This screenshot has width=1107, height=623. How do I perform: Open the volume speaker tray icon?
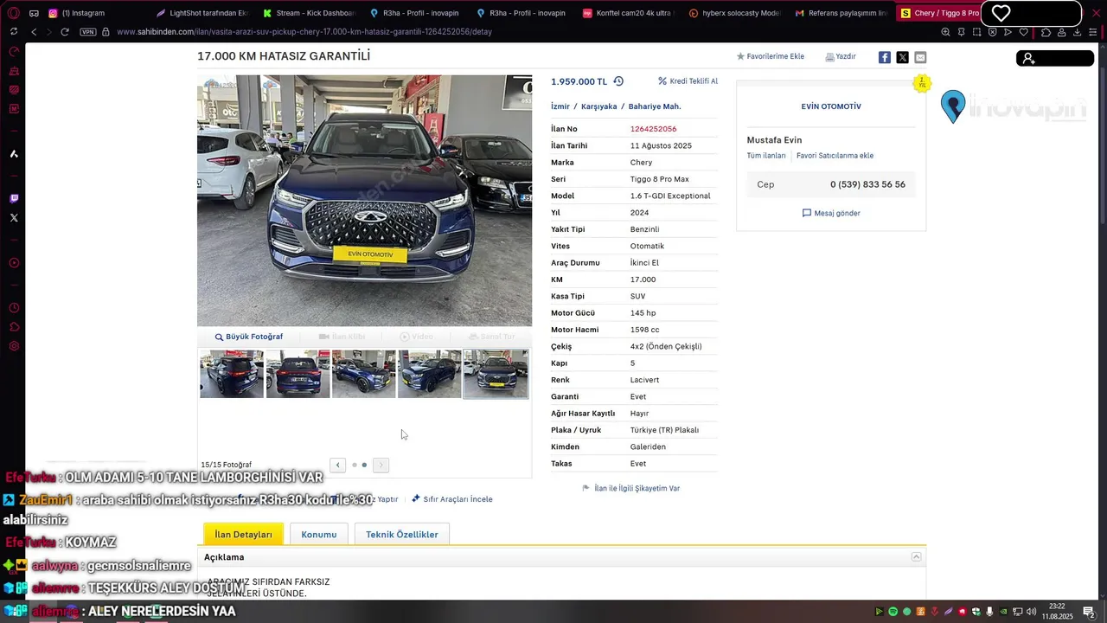tap(1032, 612)
